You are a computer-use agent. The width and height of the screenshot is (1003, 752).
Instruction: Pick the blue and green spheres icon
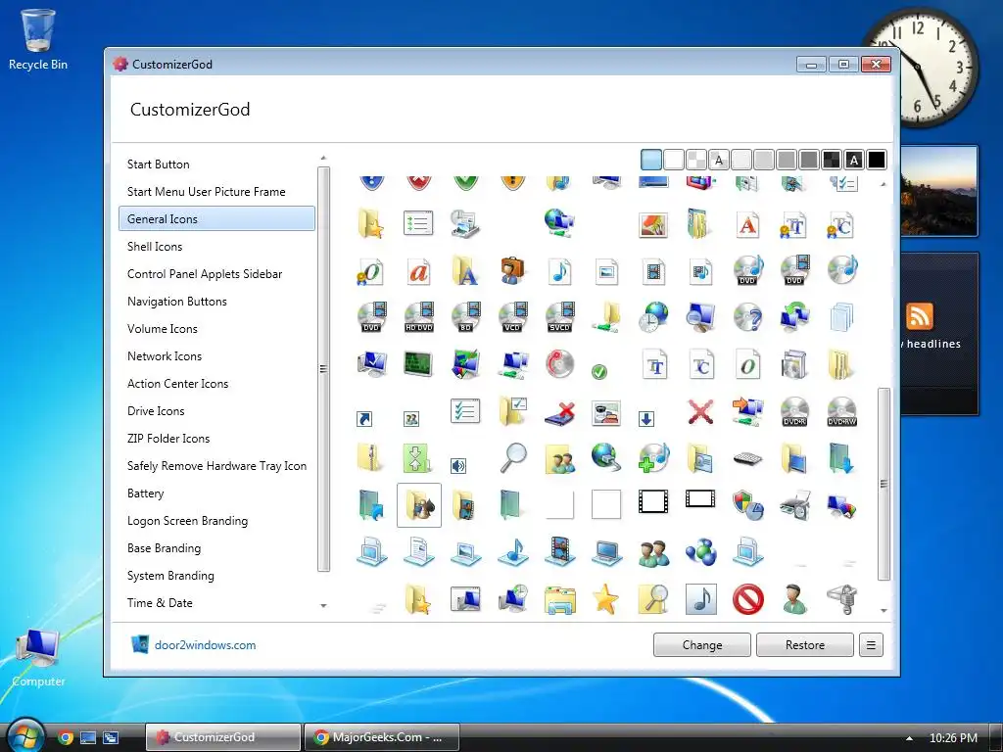(700, 552)
